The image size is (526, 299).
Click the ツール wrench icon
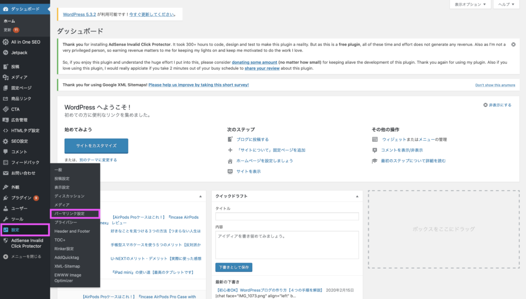click(x=5, y=219)
